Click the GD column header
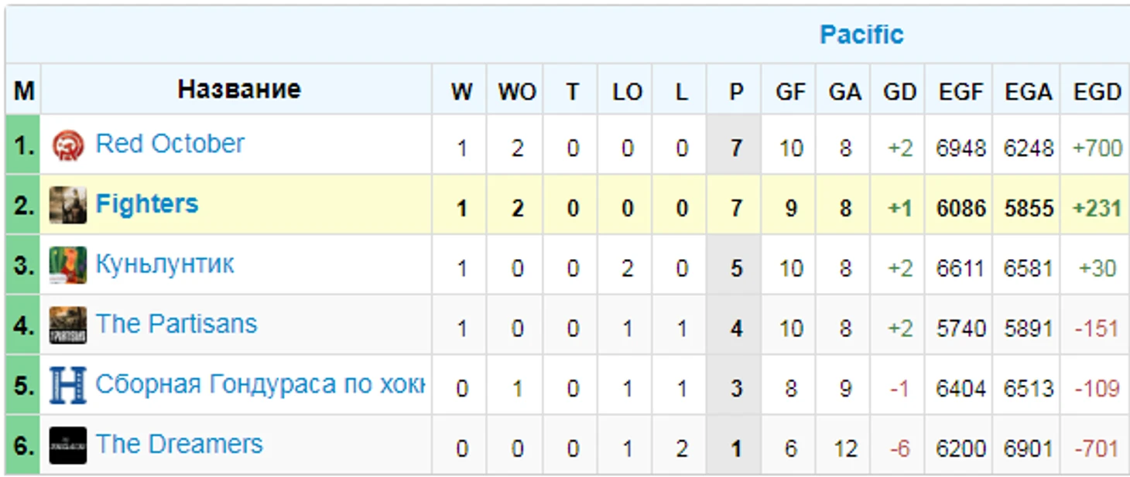Screen dimensions: 1130x477 pos(899,92)
